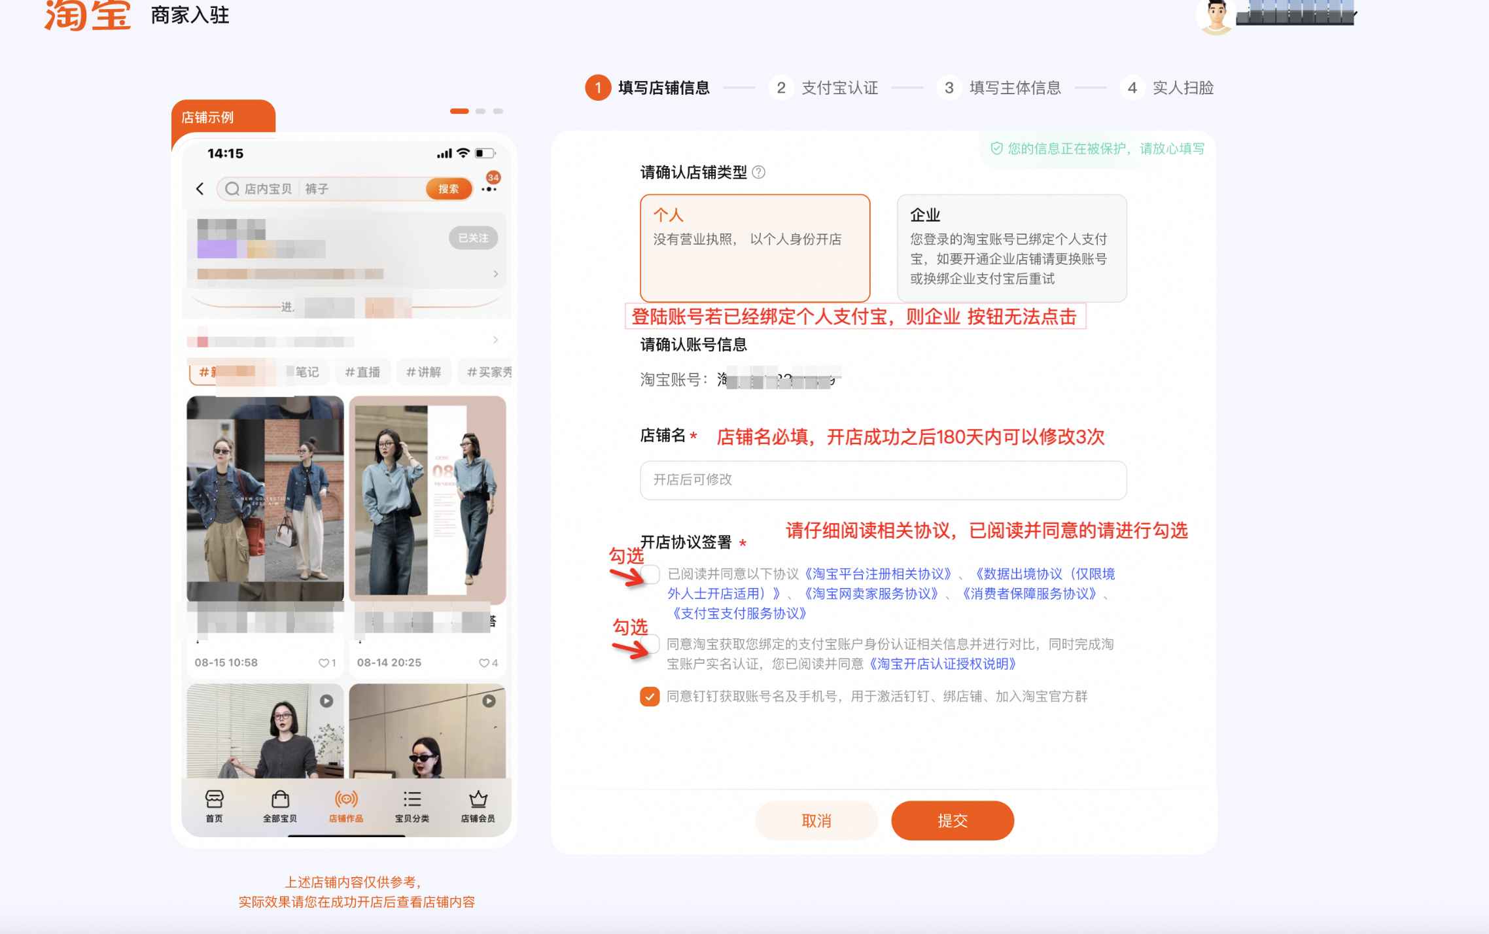Expand the announcement row chevron below banner
This screenshot has width=1489, height=934.
point(495,340)
